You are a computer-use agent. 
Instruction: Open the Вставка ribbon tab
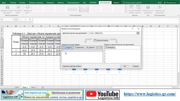pyautogui.click(x=22, y=3)
